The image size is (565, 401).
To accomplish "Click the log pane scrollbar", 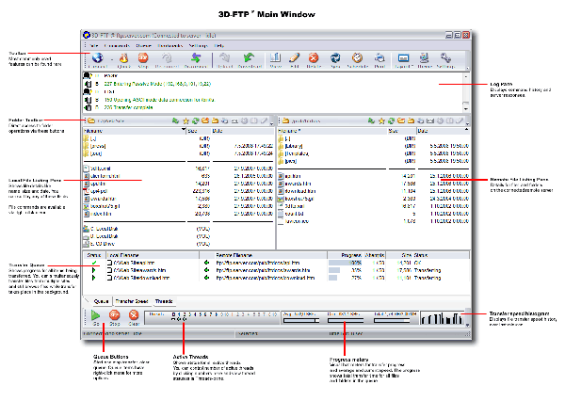I will click(x=464, y=92).
